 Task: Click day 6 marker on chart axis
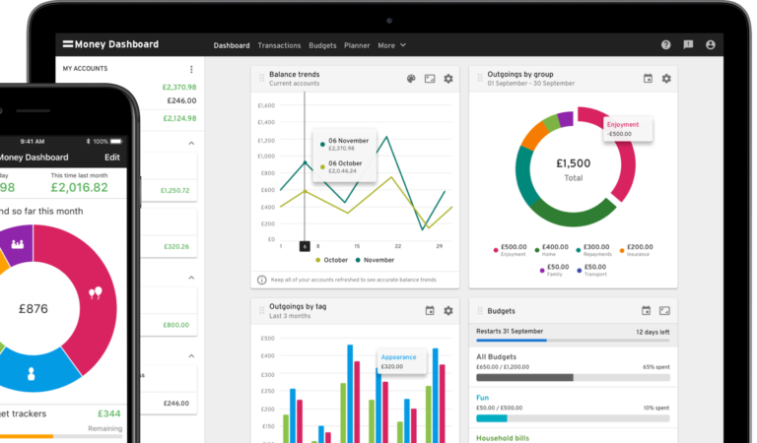click(305, 246)
